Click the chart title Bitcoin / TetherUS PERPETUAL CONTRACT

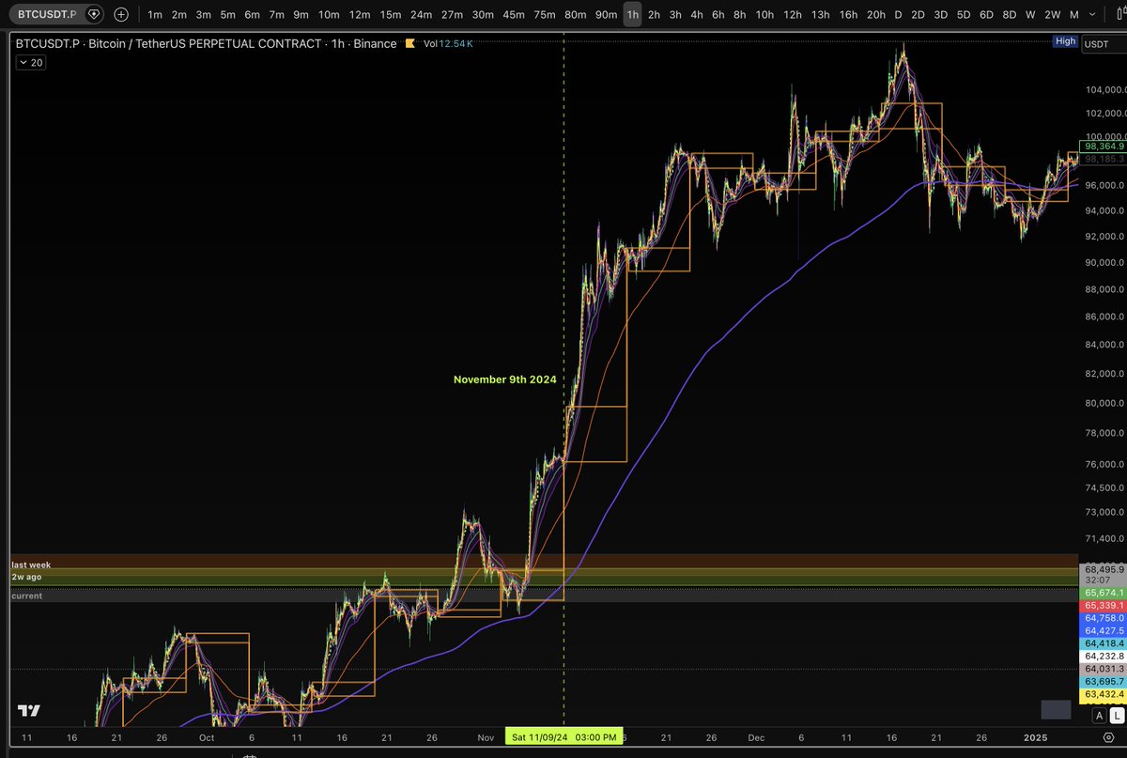pos(204,44)
